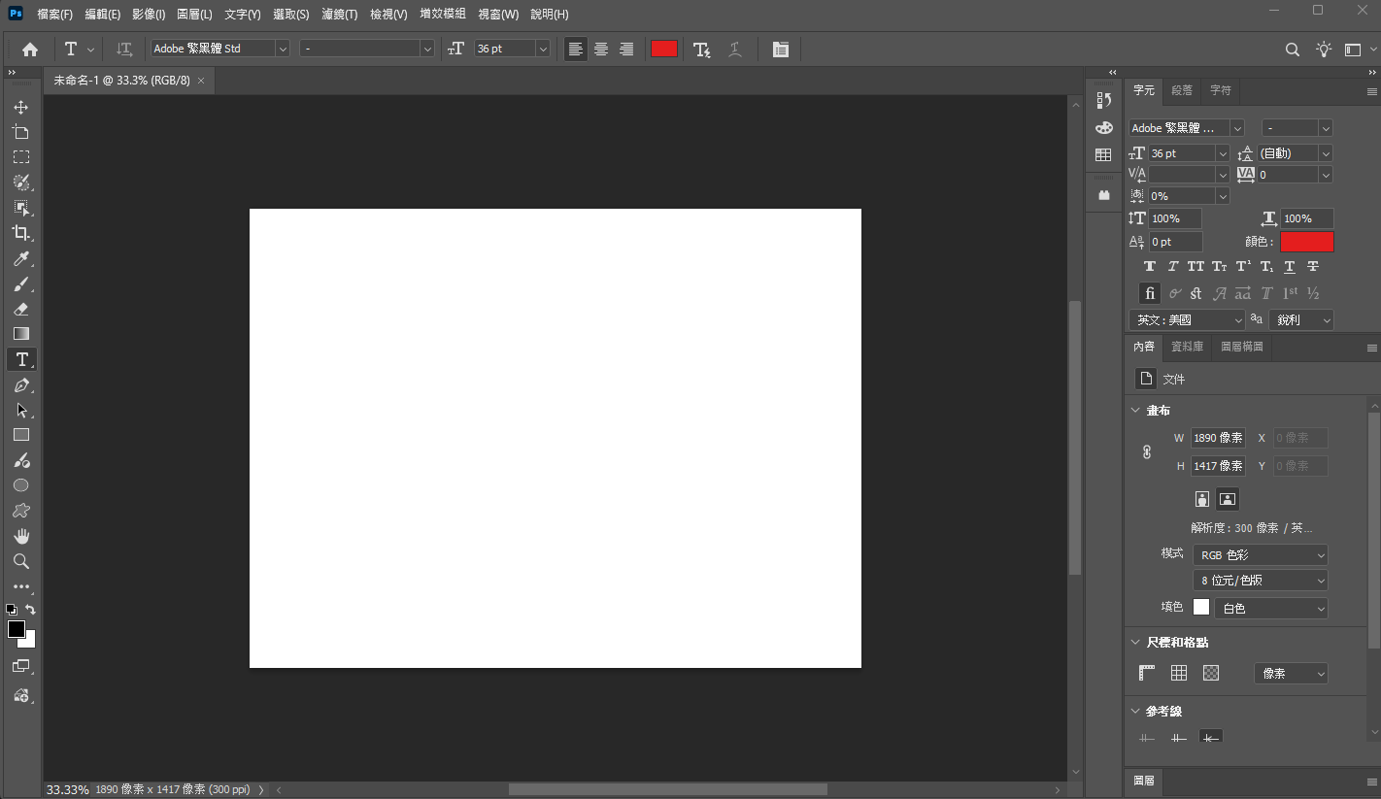Select the Pen tool
The image size is (1381, 799).
[x=21, y=385]
